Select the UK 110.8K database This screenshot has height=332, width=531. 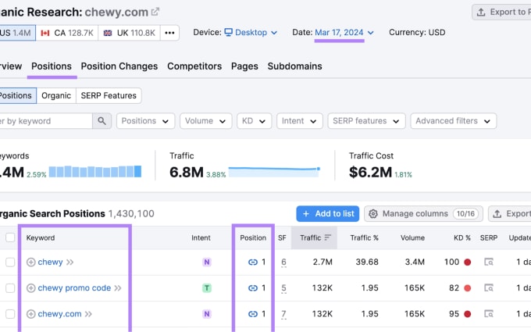click(129, 33)
